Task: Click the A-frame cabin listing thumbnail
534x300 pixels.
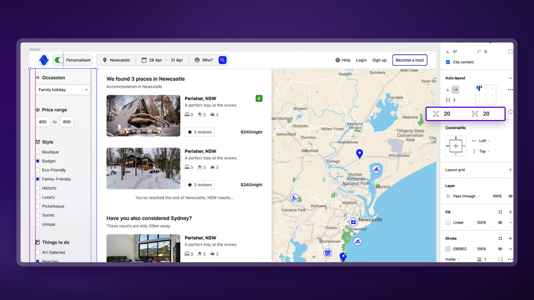Action: click(143, 116)
